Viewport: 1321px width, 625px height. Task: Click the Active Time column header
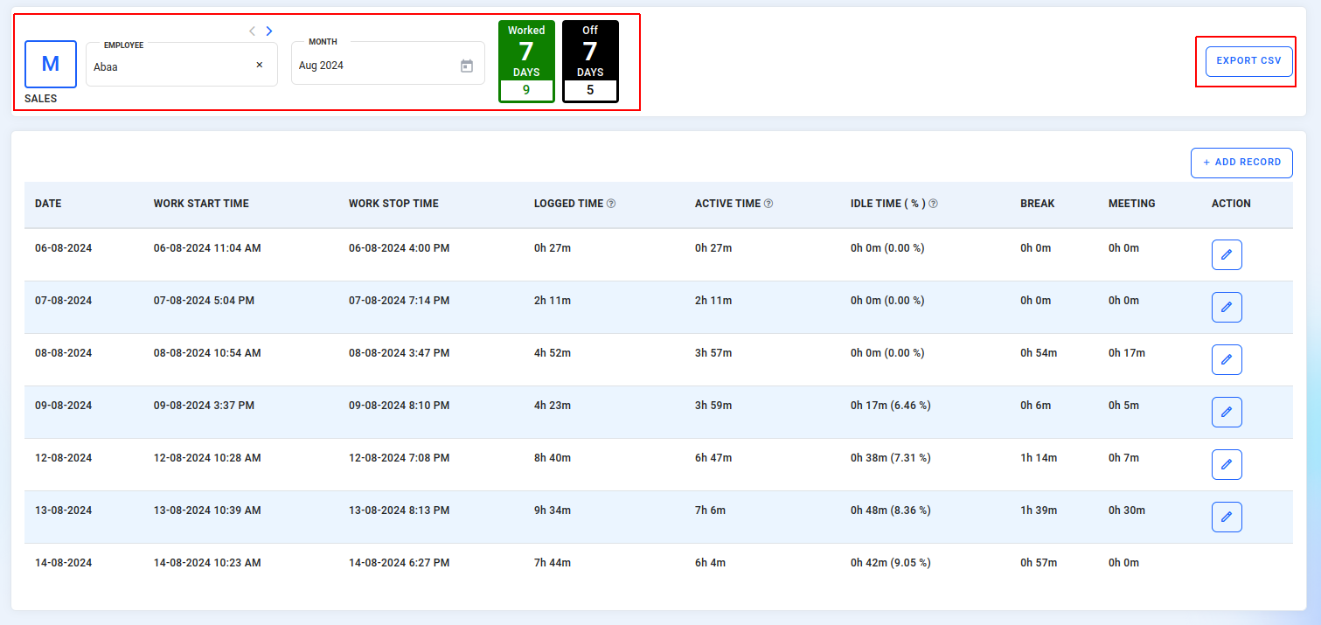click(x=727, y=204)
